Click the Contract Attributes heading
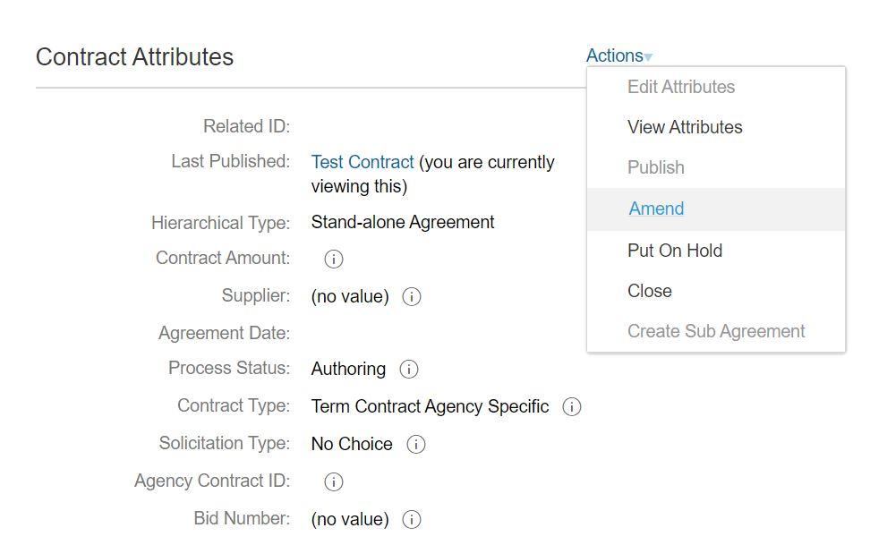 134,56
